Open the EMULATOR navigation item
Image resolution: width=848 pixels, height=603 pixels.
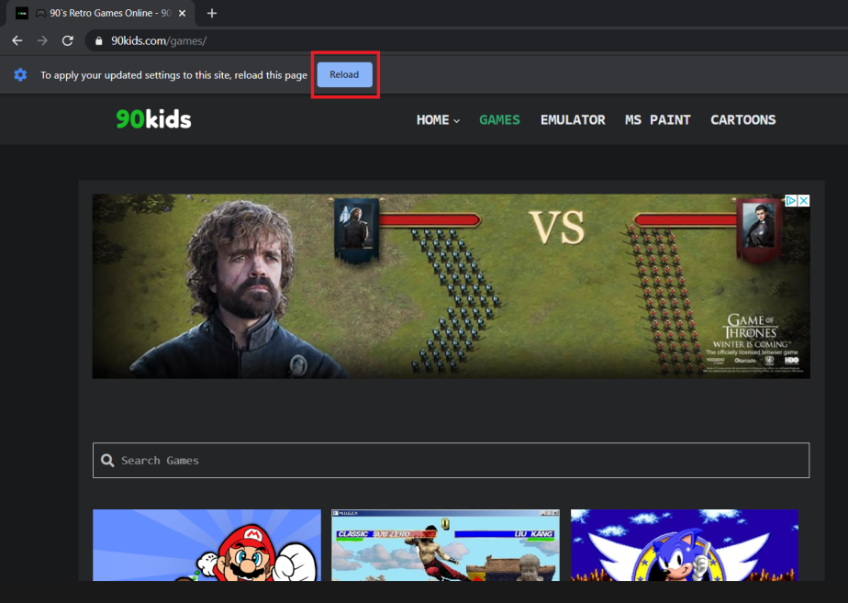coord(573,119)
